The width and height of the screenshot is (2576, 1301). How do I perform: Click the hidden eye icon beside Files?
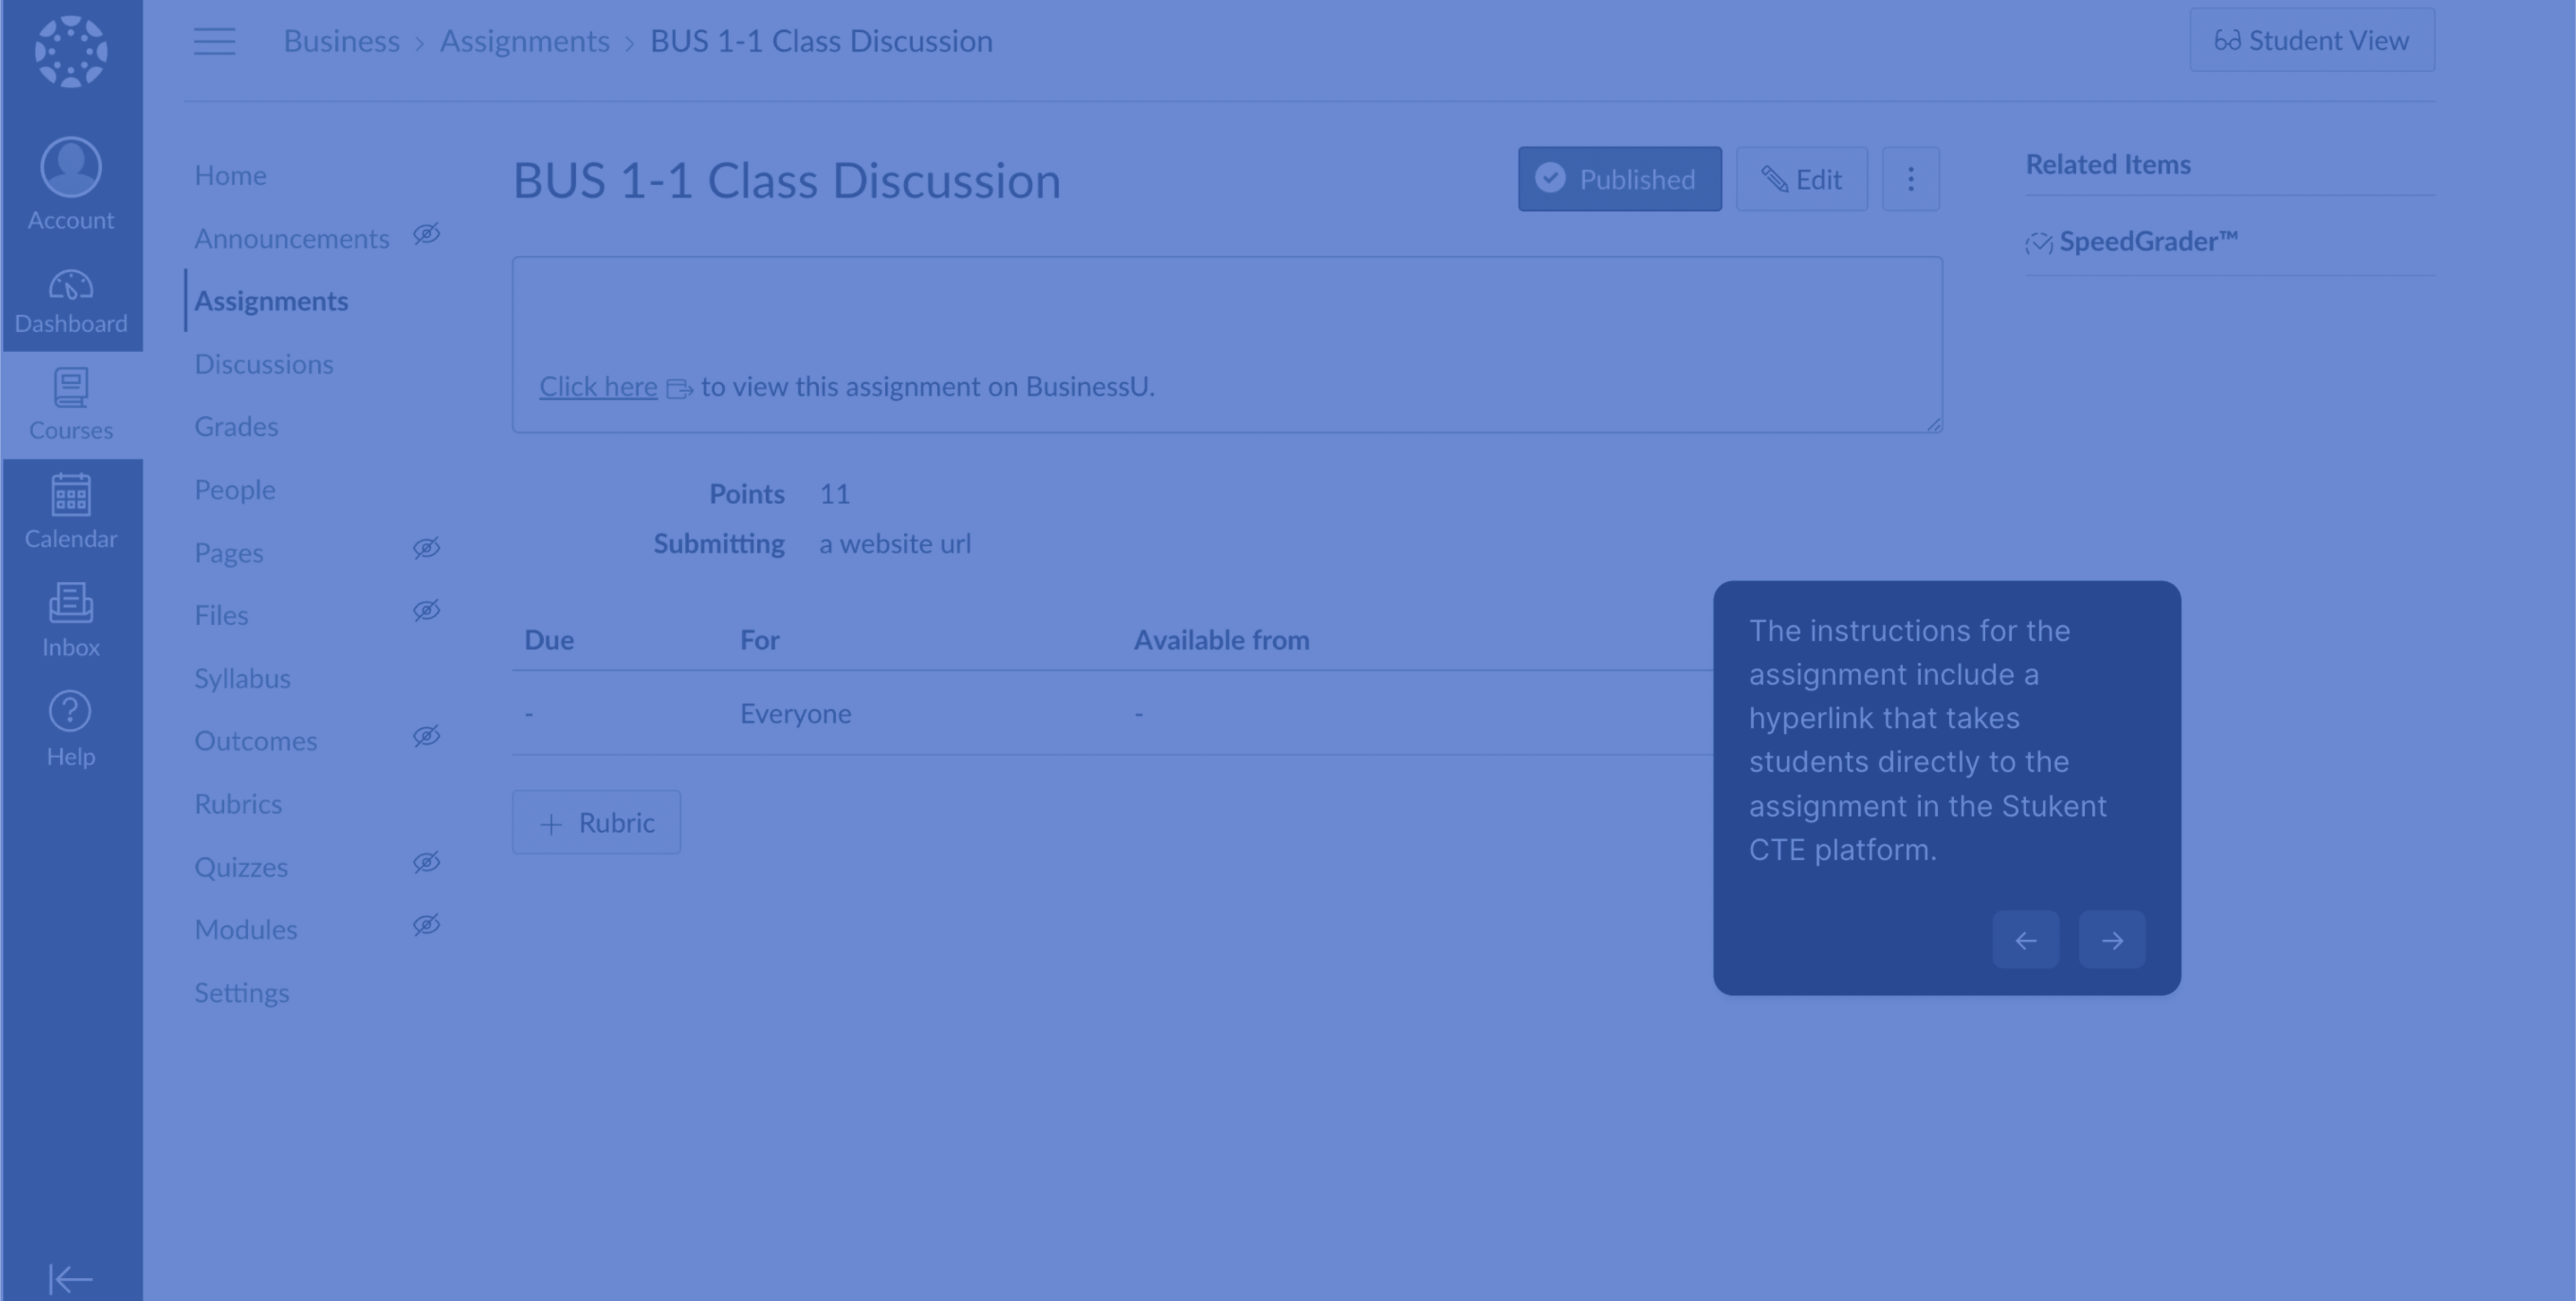click(x=427, y=610)
